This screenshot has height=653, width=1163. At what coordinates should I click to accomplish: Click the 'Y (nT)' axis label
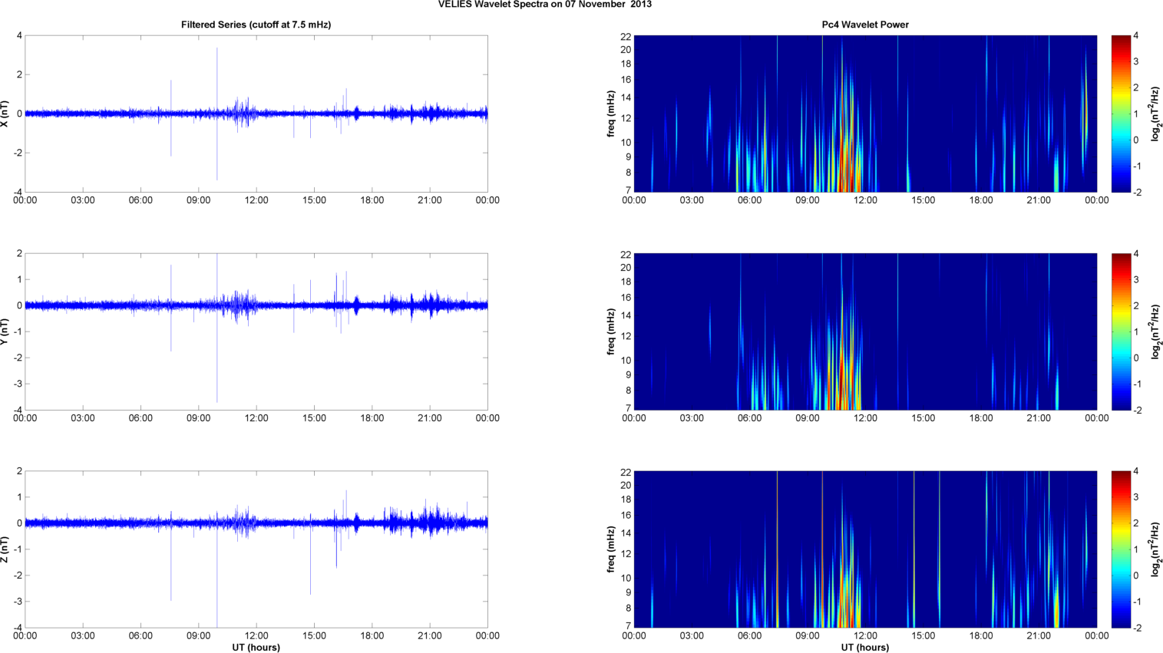point(6,331)
